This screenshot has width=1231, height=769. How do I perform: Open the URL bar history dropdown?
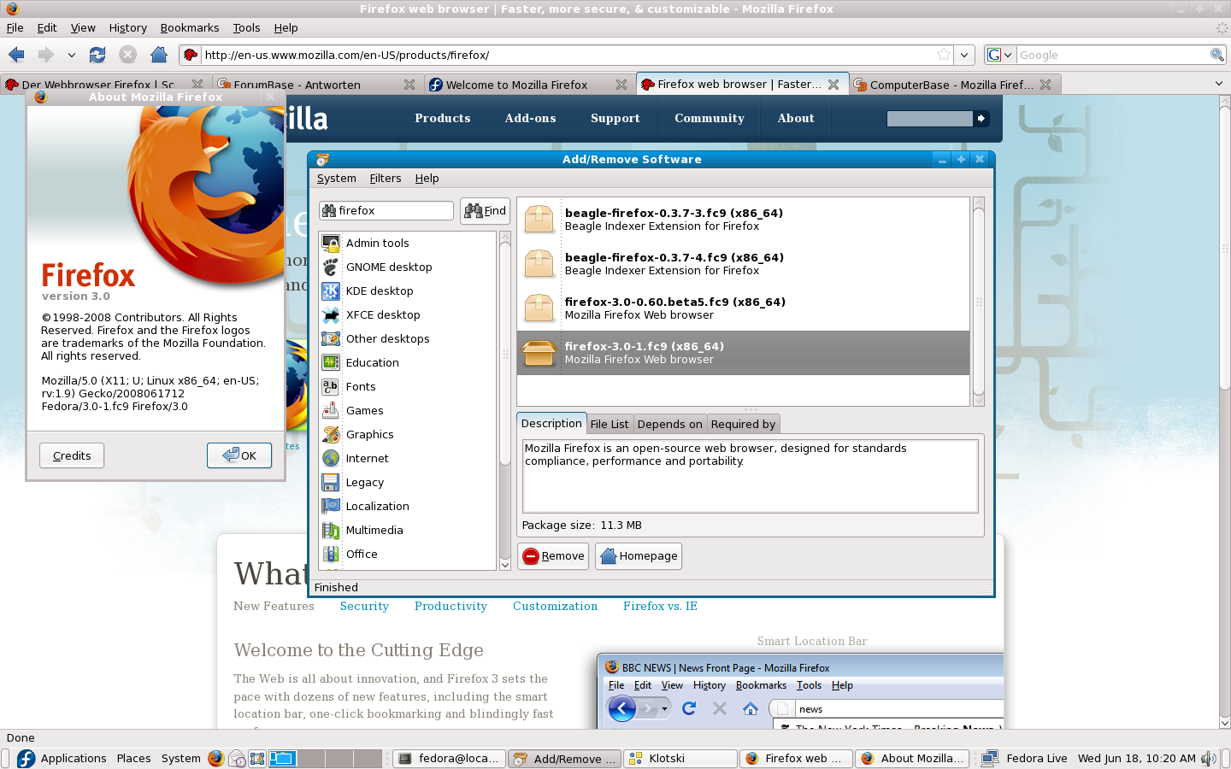(964, 55)
